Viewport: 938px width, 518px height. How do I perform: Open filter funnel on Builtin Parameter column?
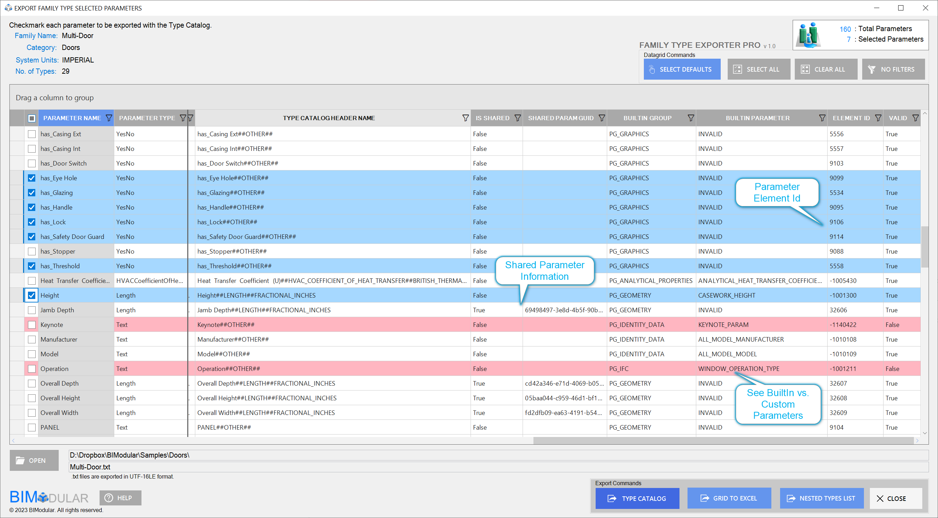coord(822,118)
